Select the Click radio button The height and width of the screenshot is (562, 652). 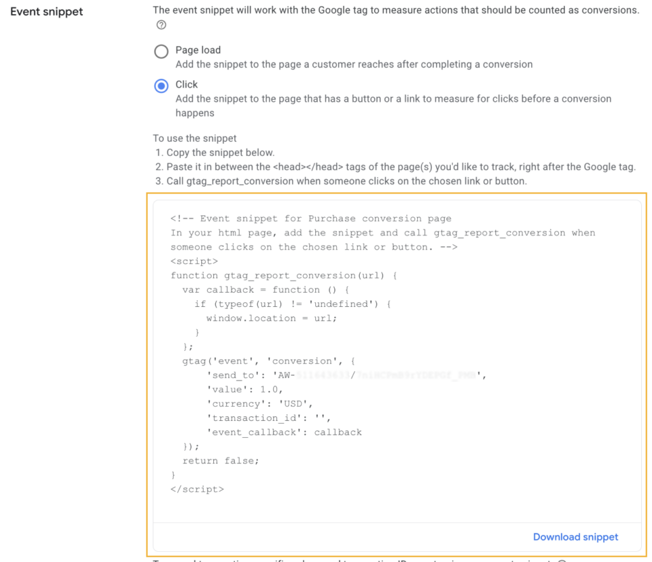(161, 86)
